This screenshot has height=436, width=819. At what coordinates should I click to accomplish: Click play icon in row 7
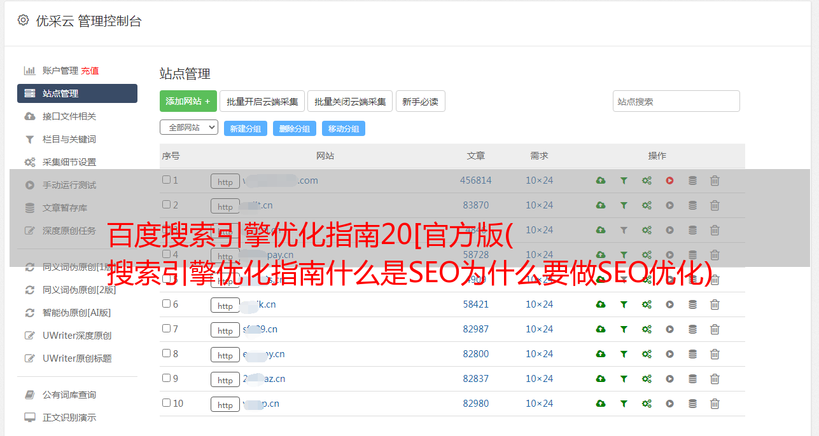coord(669,329)
